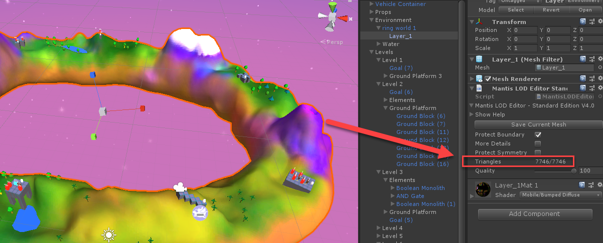
Task: Click the Layer_1Mat 1 material preview sphere
Action: click(484, 189)
